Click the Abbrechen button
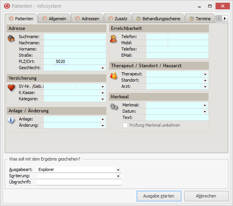The width and height of the screenshot is (233, 206). pyautogui.click(x=206, y=196)
